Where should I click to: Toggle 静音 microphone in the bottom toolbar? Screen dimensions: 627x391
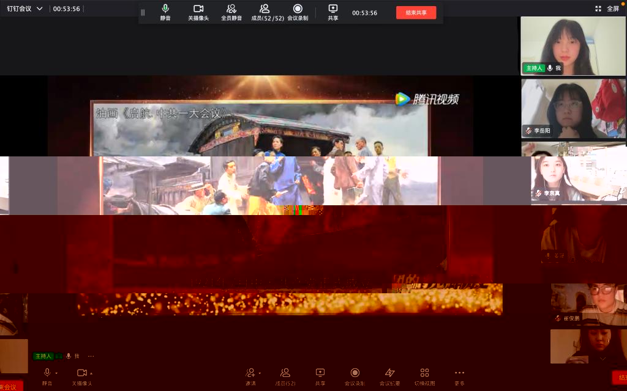[x=47, y=376]
